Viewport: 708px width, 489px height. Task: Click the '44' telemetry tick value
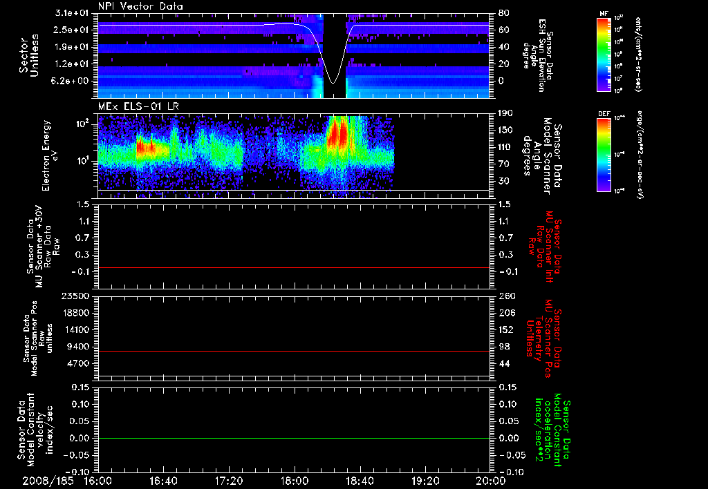click(x=504, y=363)
